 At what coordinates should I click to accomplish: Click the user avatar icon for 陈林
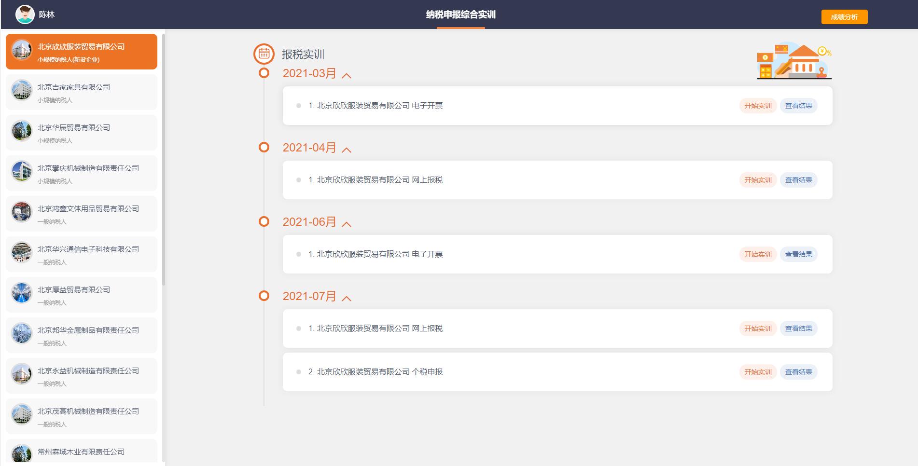[25, 14]
